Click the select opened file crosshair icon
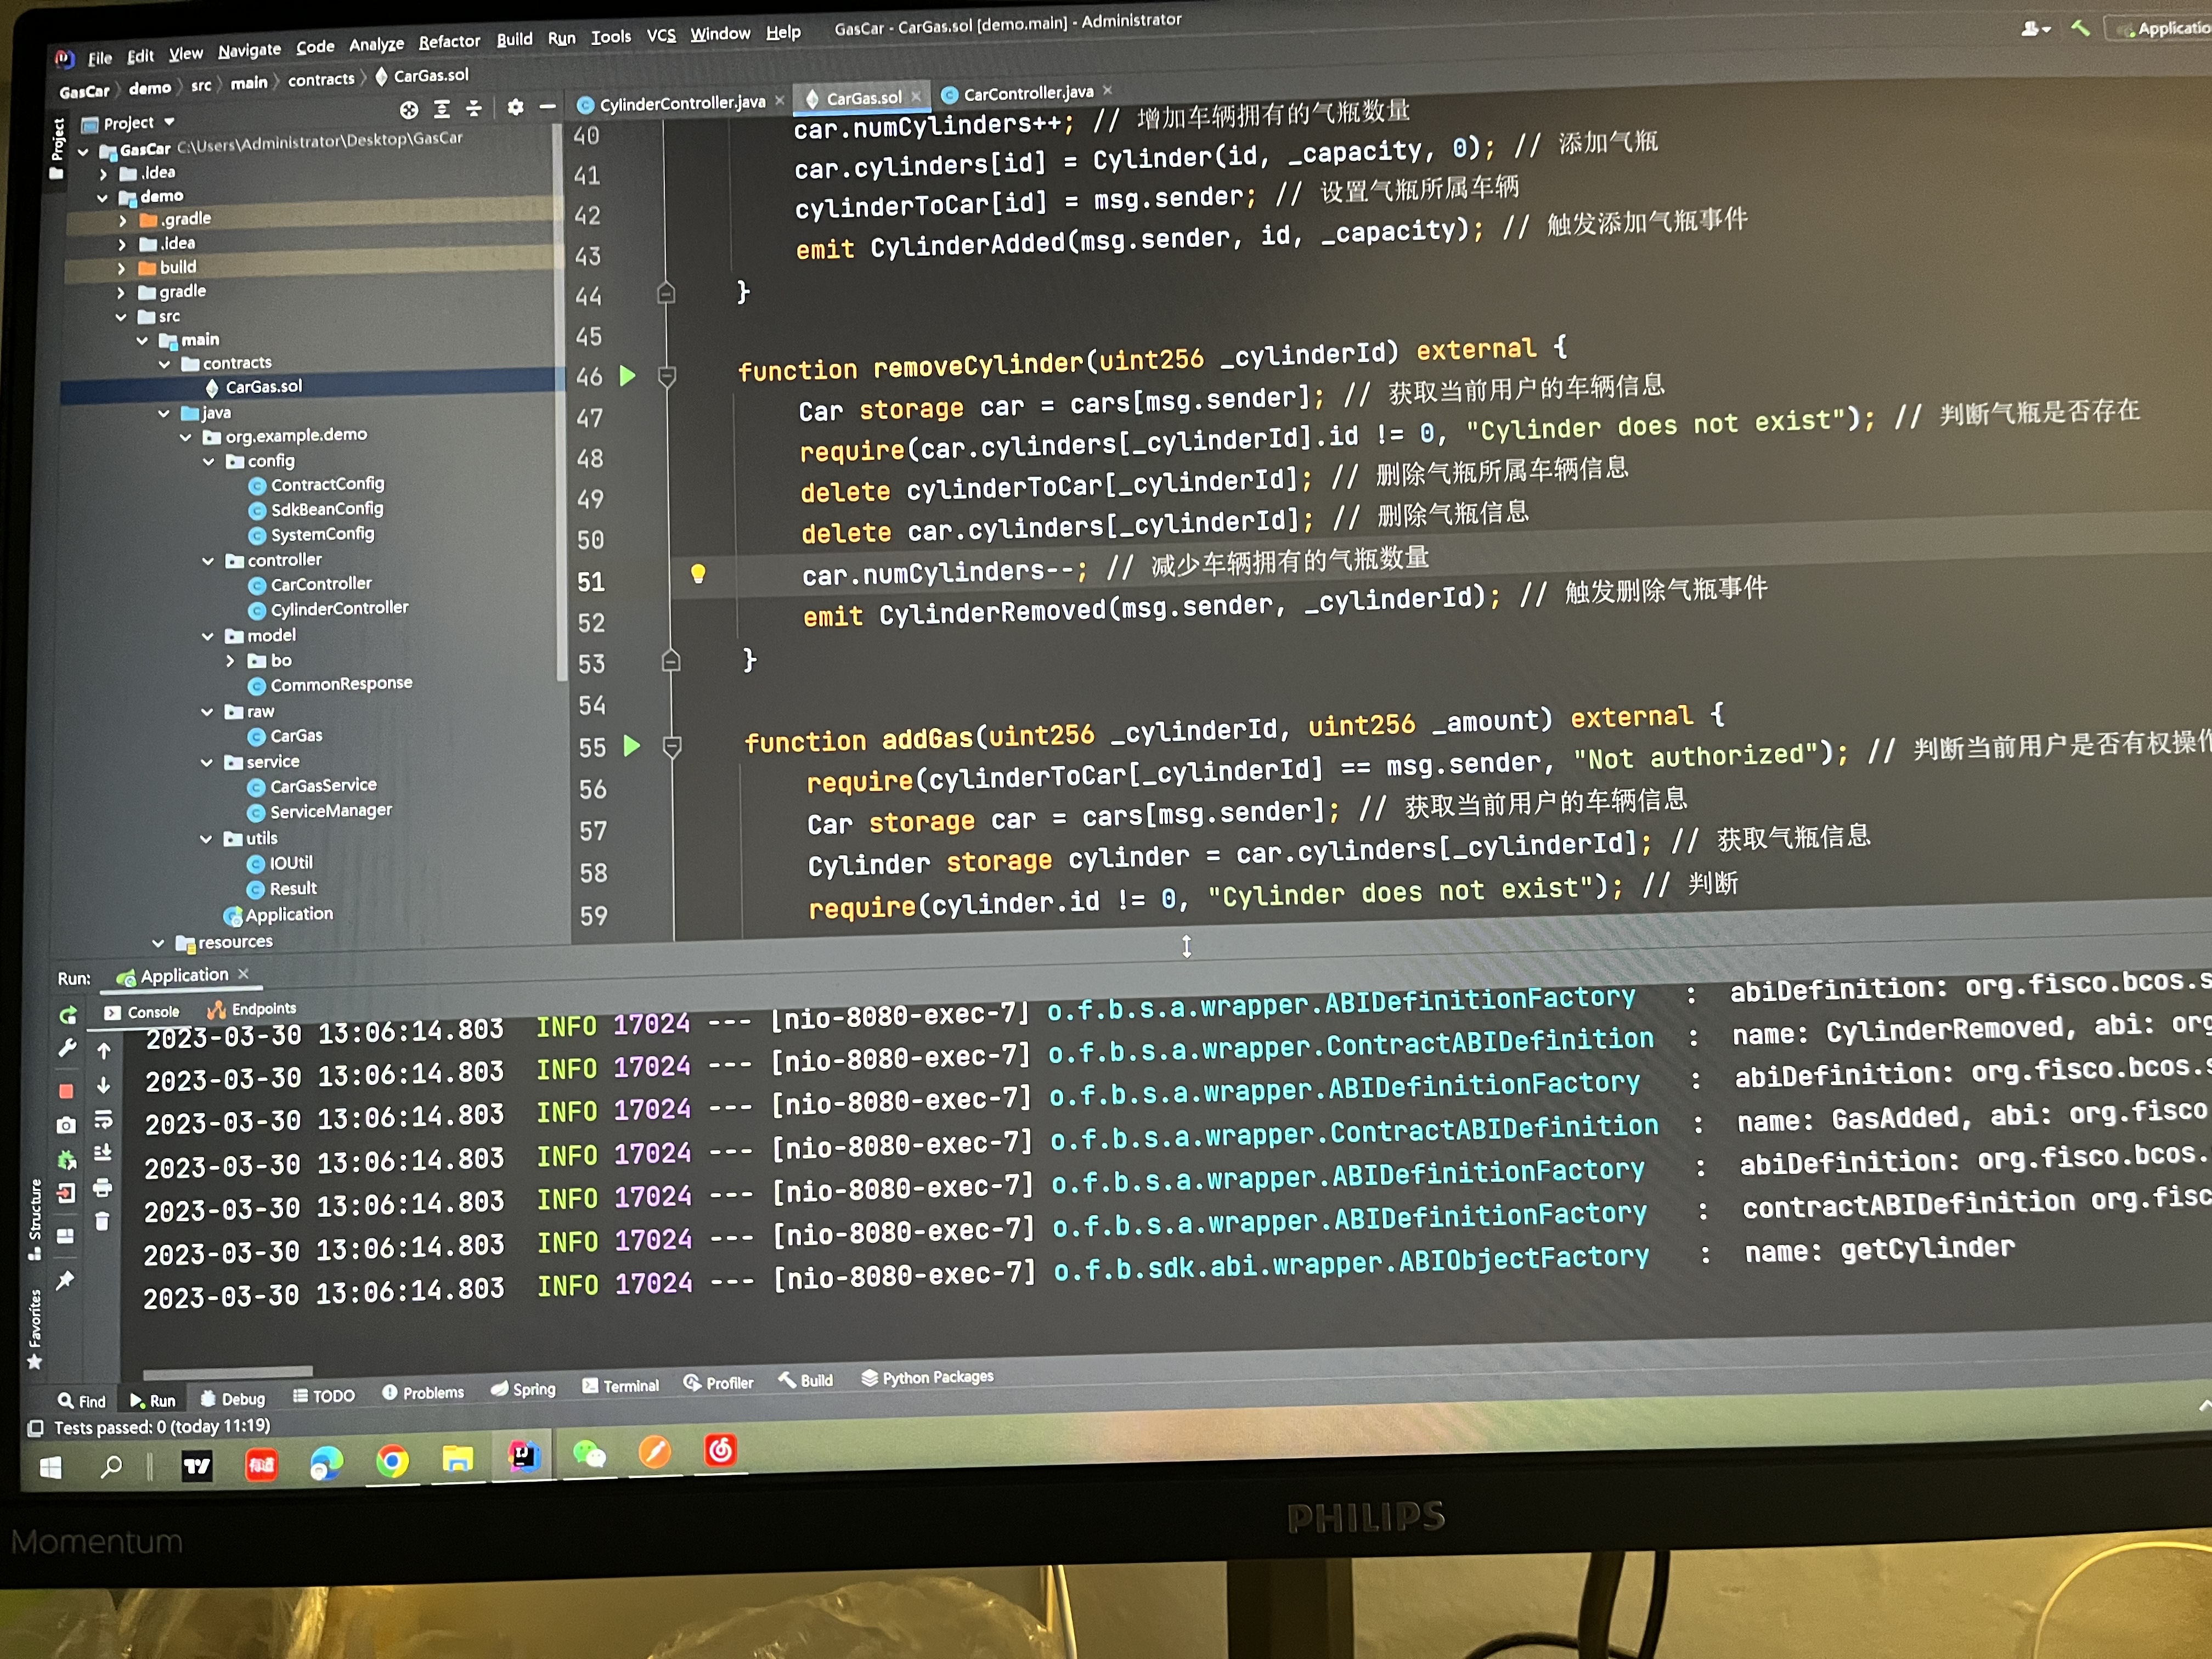The width and height of the screenshot is (2212, 1659). pos(409,110)
